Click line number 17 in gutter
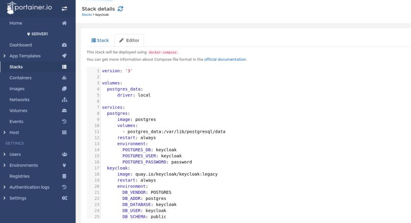 [97, 168]
